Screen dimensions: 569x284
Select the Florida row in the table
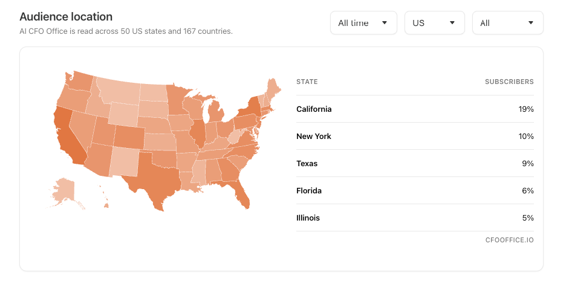click(415, 190)
